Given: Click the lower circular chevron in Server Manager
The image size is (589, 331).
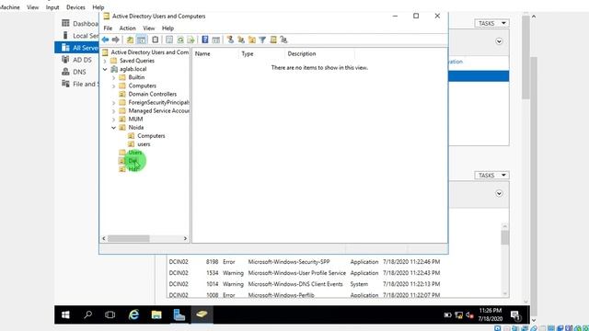Looking at the screenshot, I should pyautogui.click(x=499, y=194).
